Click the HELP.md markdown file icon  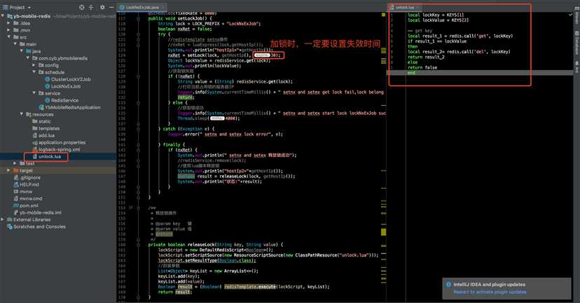click(16, 184)
